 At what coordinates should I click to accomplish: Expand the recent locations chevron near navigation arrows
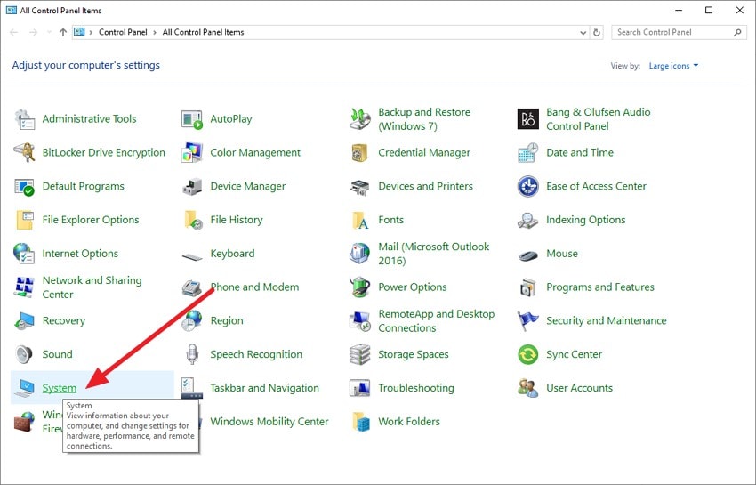pos(49,32)
